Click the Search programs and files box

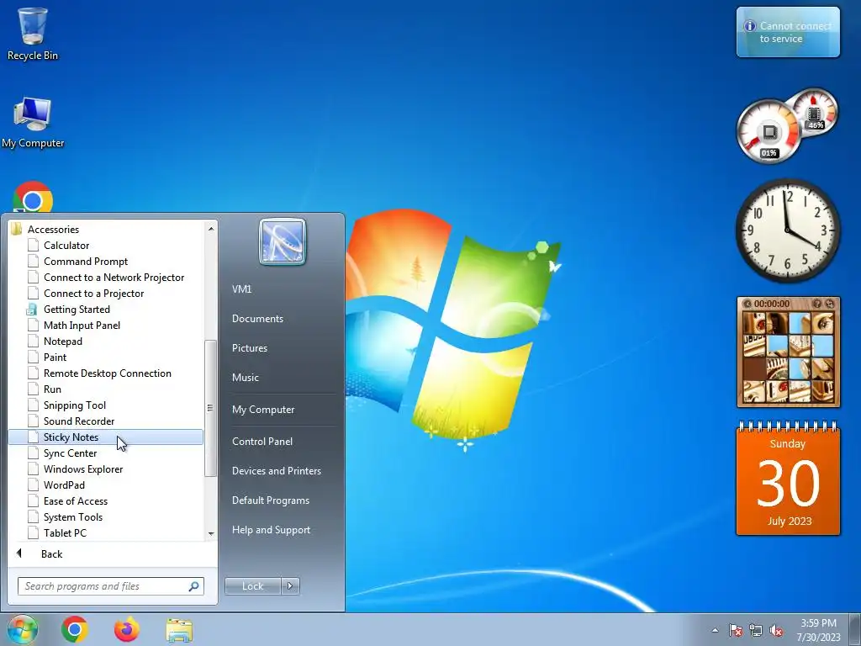tap(111, 586)
